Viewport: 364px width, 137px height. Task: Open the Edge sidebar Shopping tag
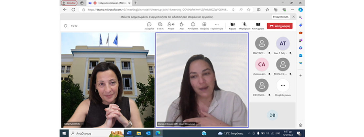pos(300,25)
